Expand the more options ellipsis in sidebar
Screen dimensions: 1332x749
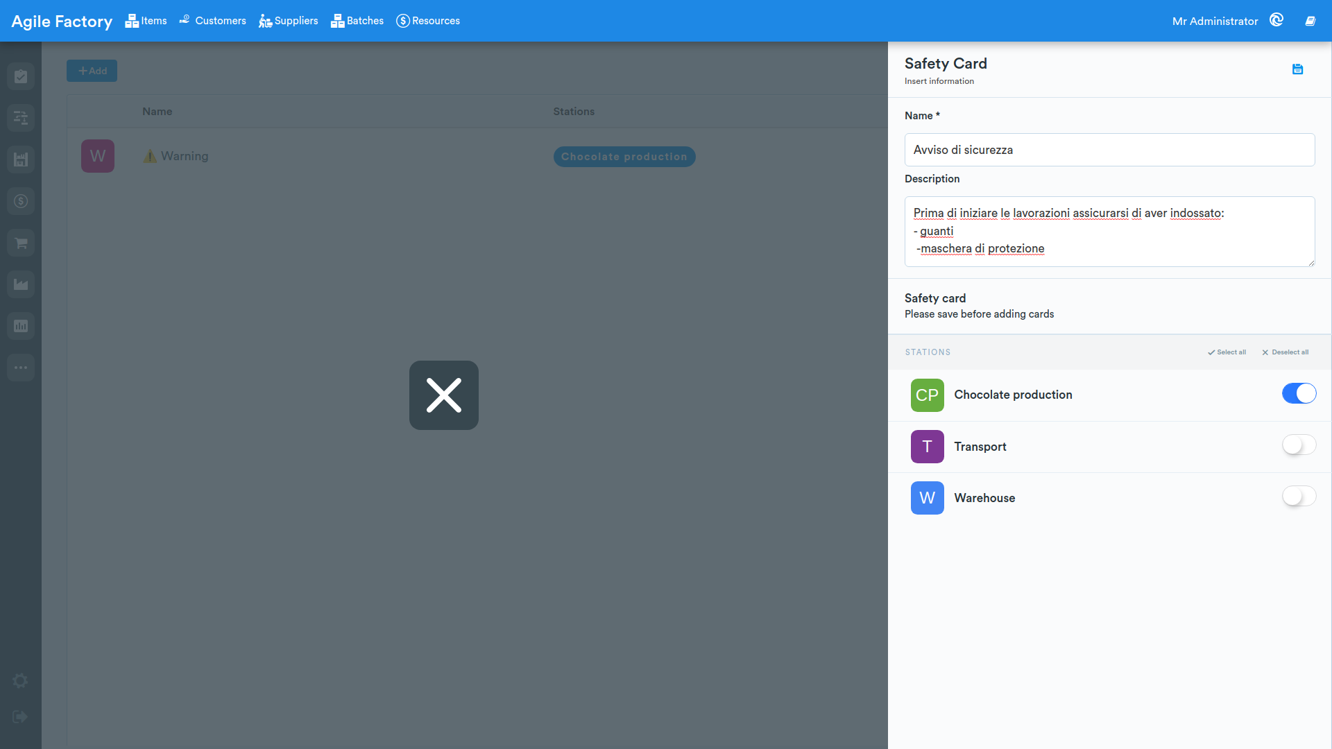click(x=21, y=368)
